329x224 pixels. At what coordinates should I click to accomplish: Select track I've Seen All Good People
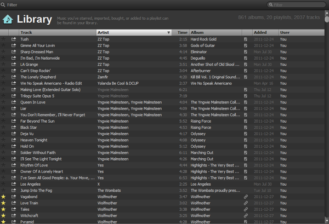(57, 177)
